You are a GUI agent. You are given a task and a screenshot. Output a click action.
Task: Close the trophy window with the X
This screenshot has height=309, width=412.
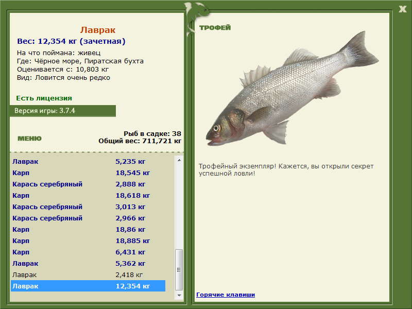click(402, 8)
